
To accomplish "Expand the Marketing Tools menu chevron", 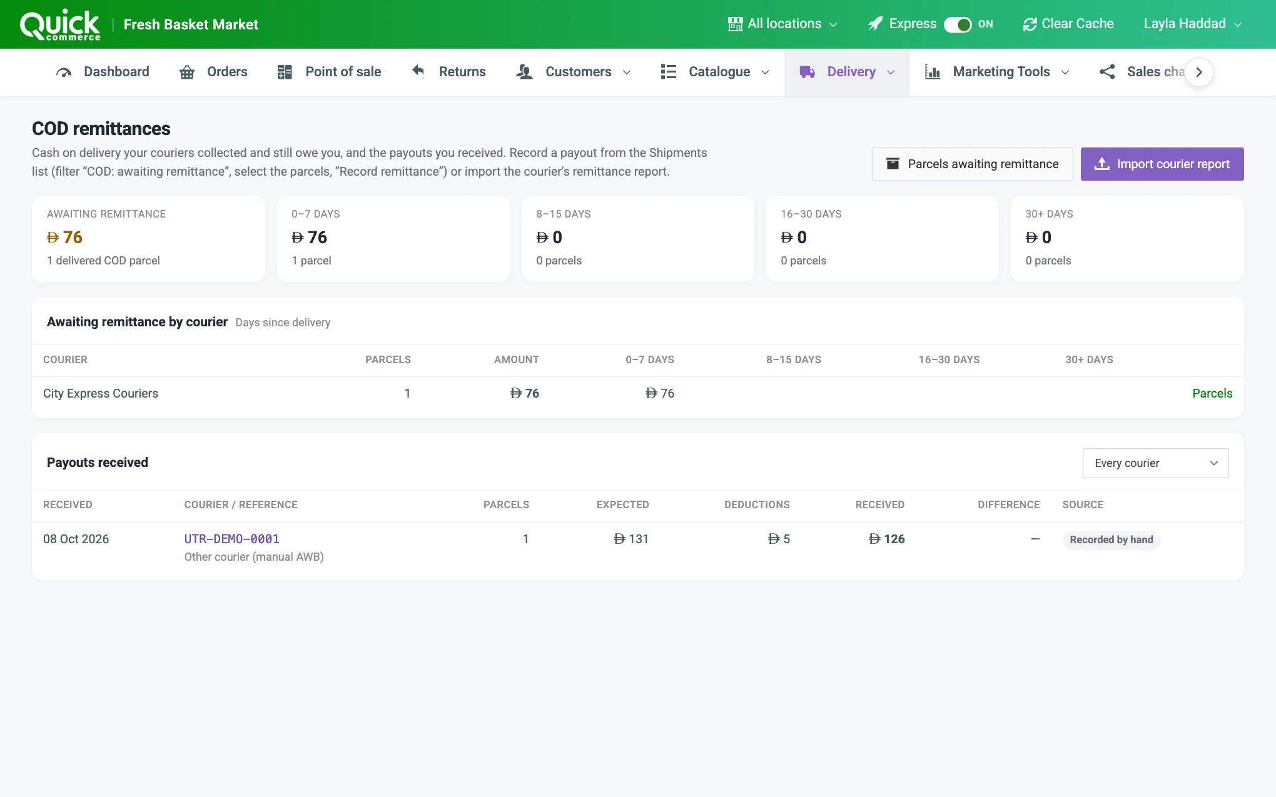I will [x=1065, y=73].
